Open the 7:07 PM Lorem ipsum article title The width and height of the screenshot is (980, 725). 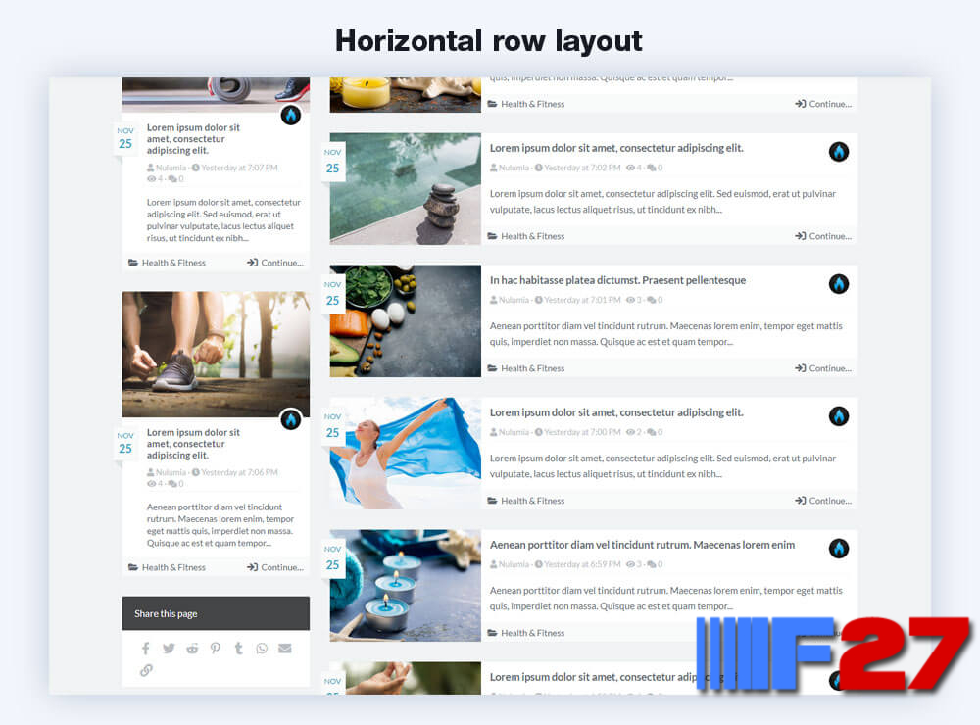(193, 139)
